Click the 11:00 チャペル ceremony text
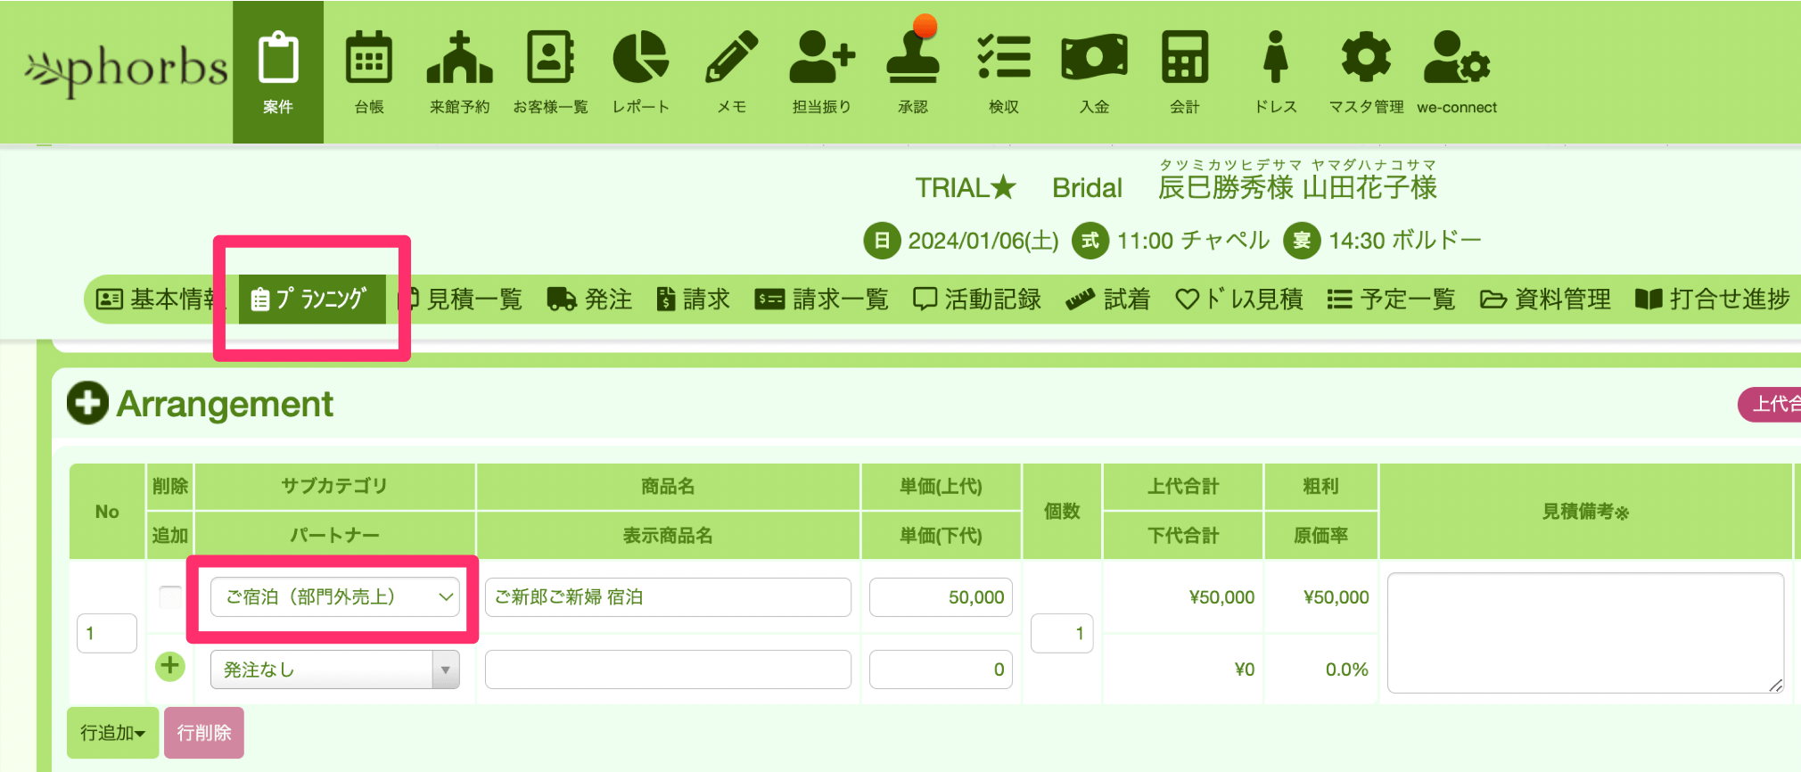Image resolution: width=1801 pixels, height=772 pixels. point(1193,241)
